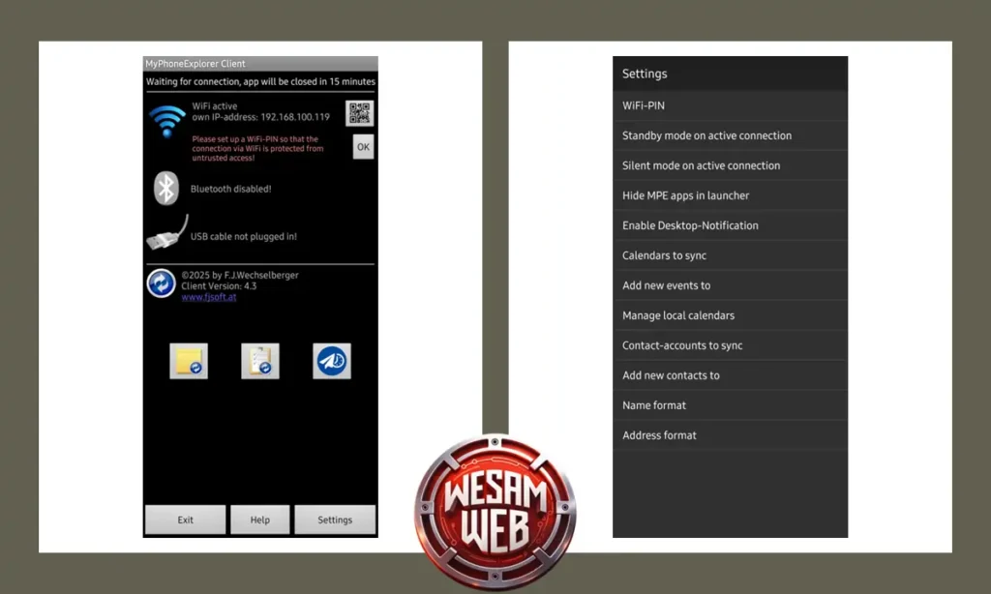Open the Notes sticky-note shortcut icon
The width and height of the screenshot is (991, 594).
(187, 359)
